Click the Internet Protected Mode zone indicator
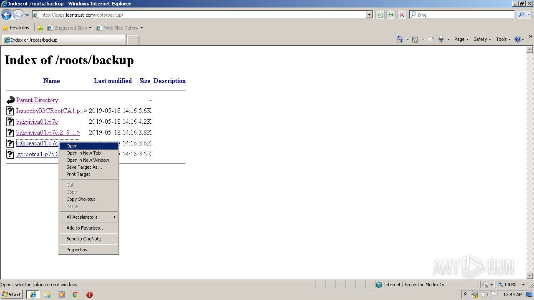The width and height of the screenshot is (534, 300). [x=426, y=285]
